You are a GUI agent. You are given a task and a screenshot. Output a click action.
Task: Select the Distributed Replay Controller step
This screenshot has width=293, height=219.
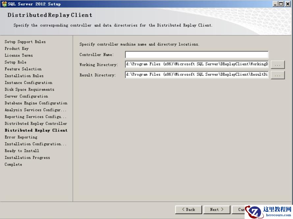pos(36,123)
